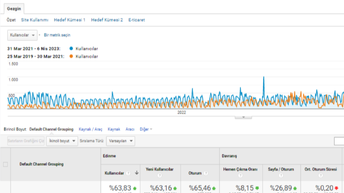Sort by Sayfa / Oturum column
The height and width of the screenshot is (193, 344).
pos(281,169)
